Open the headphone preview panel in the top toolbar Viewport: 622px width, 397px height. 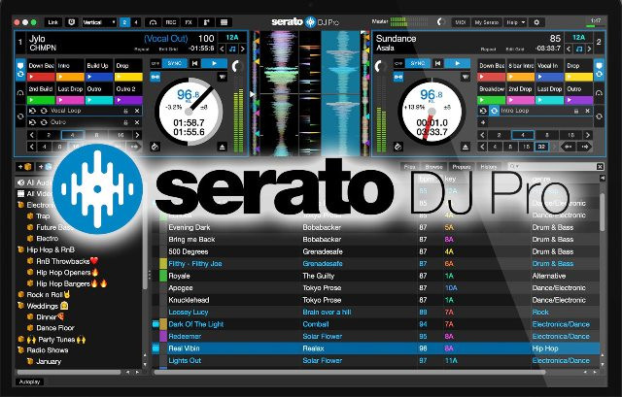coord(154,22)
